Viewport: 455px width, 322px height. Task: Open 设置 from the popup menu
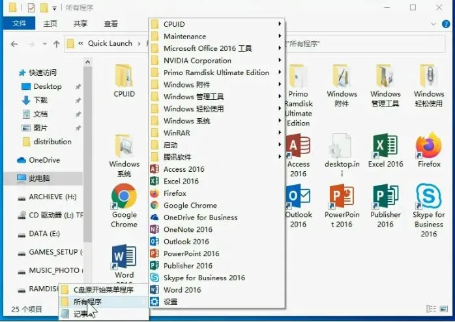(216, 302)
